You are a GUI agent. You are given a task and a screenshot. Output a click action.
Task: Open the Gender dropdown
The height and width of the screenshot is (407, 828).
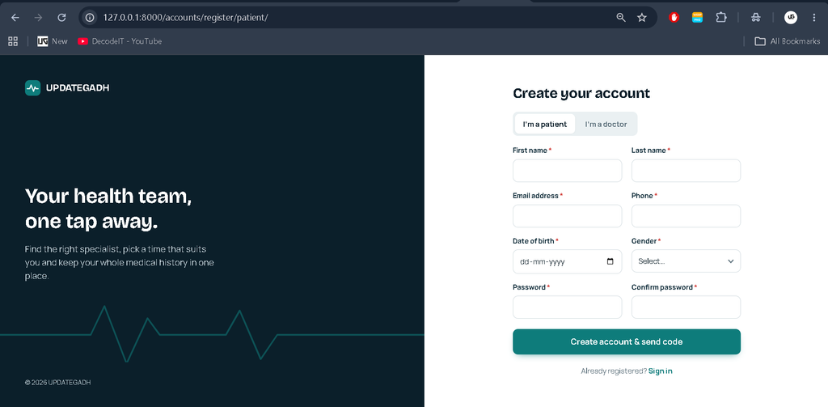(686, 261)
